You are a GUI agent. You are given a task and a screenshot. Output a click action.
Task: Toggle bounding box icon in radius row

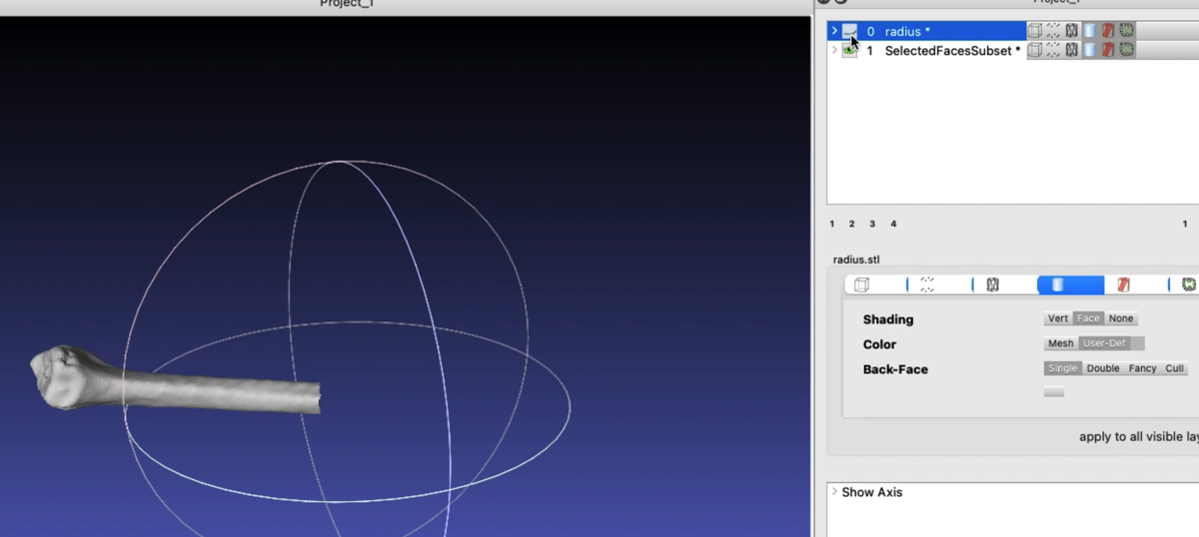click(1035, 31)
